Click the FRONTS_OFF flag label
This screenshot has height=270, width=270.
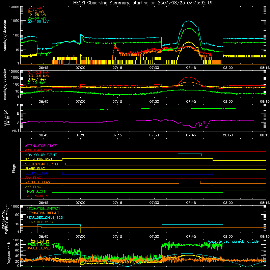pos(35,191)
